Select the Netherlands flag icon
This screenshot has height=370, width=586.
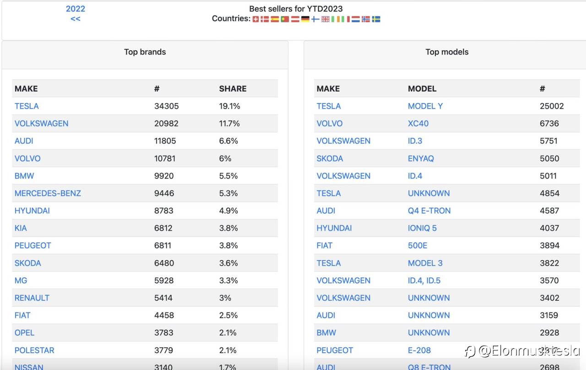(x=356, y=19)
